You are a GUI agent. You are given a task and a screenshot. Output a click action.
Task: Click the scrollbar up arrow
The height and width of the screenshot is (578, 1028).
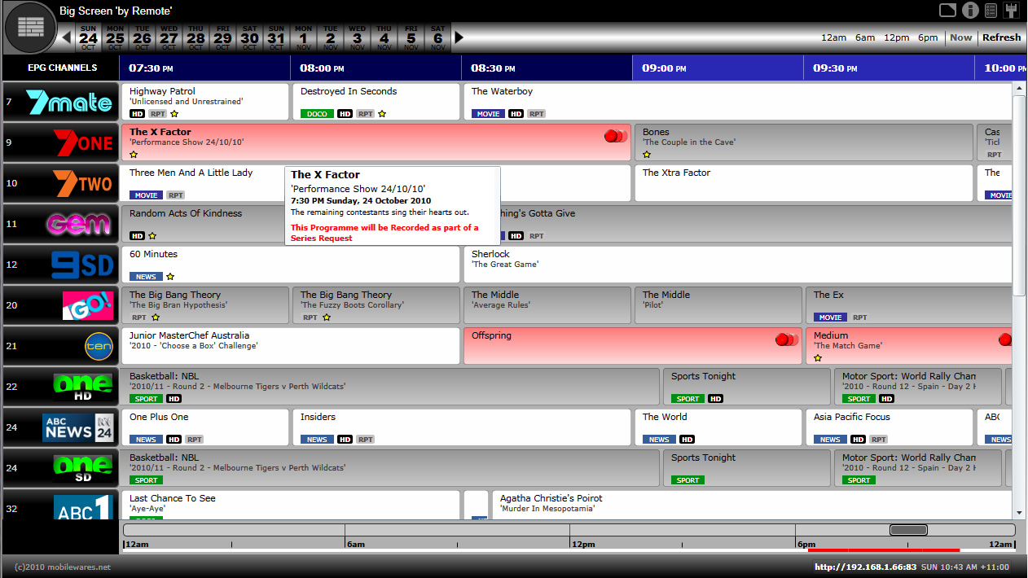click(x=1019, y=88)
